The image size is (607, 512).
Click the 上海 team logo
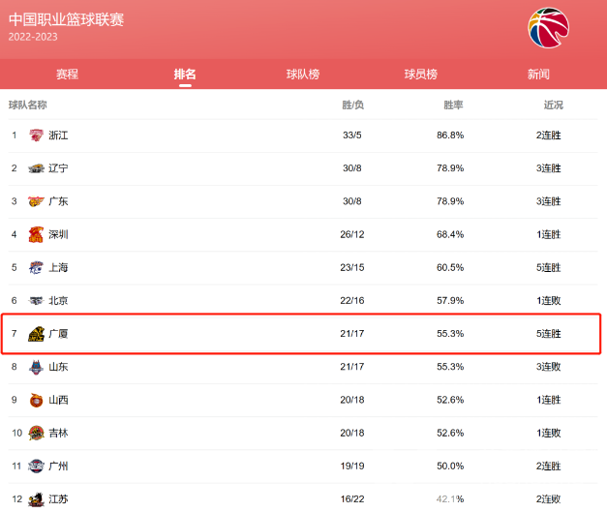click(36, 267)
